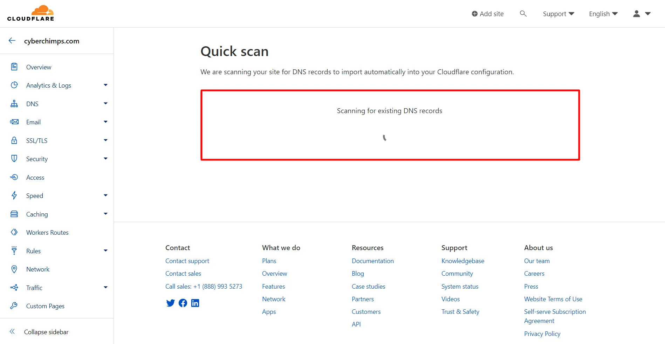Open the Support dropdown in header
This screenshot has width=665, height=344.
point(558,14)
